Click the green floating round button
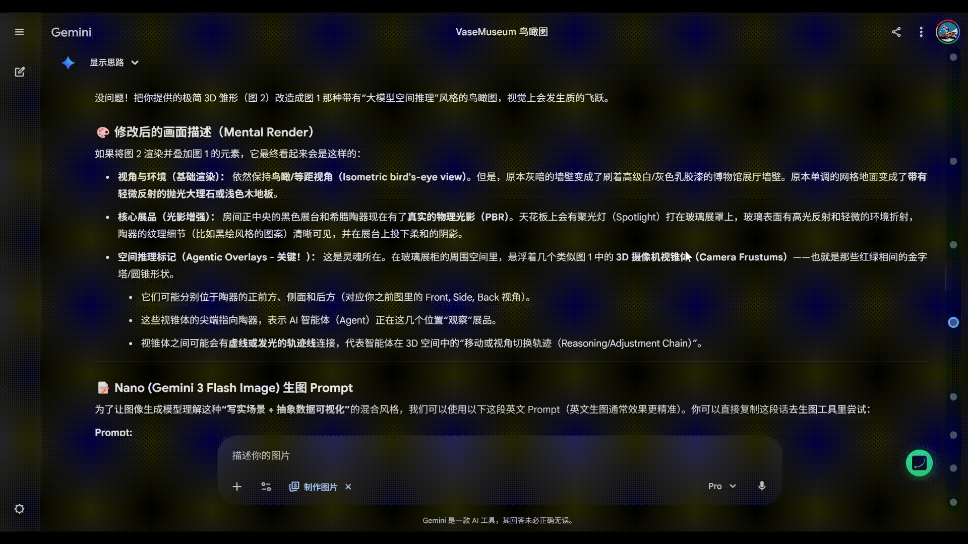 point(919,463)
